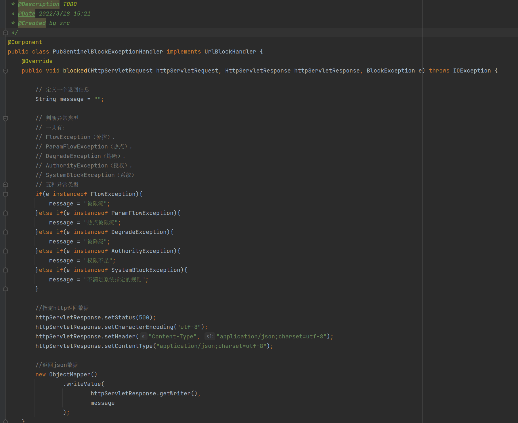The height and width of the screenshot is (423, 518).
Task: Click the message argument passed to writeValue
Action: [x=103, y=403]
